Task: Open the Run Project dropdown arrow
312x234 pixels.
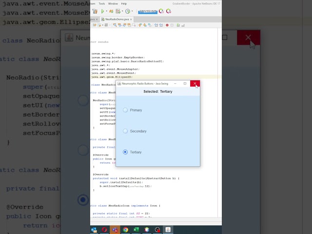Action: (107, 11)
